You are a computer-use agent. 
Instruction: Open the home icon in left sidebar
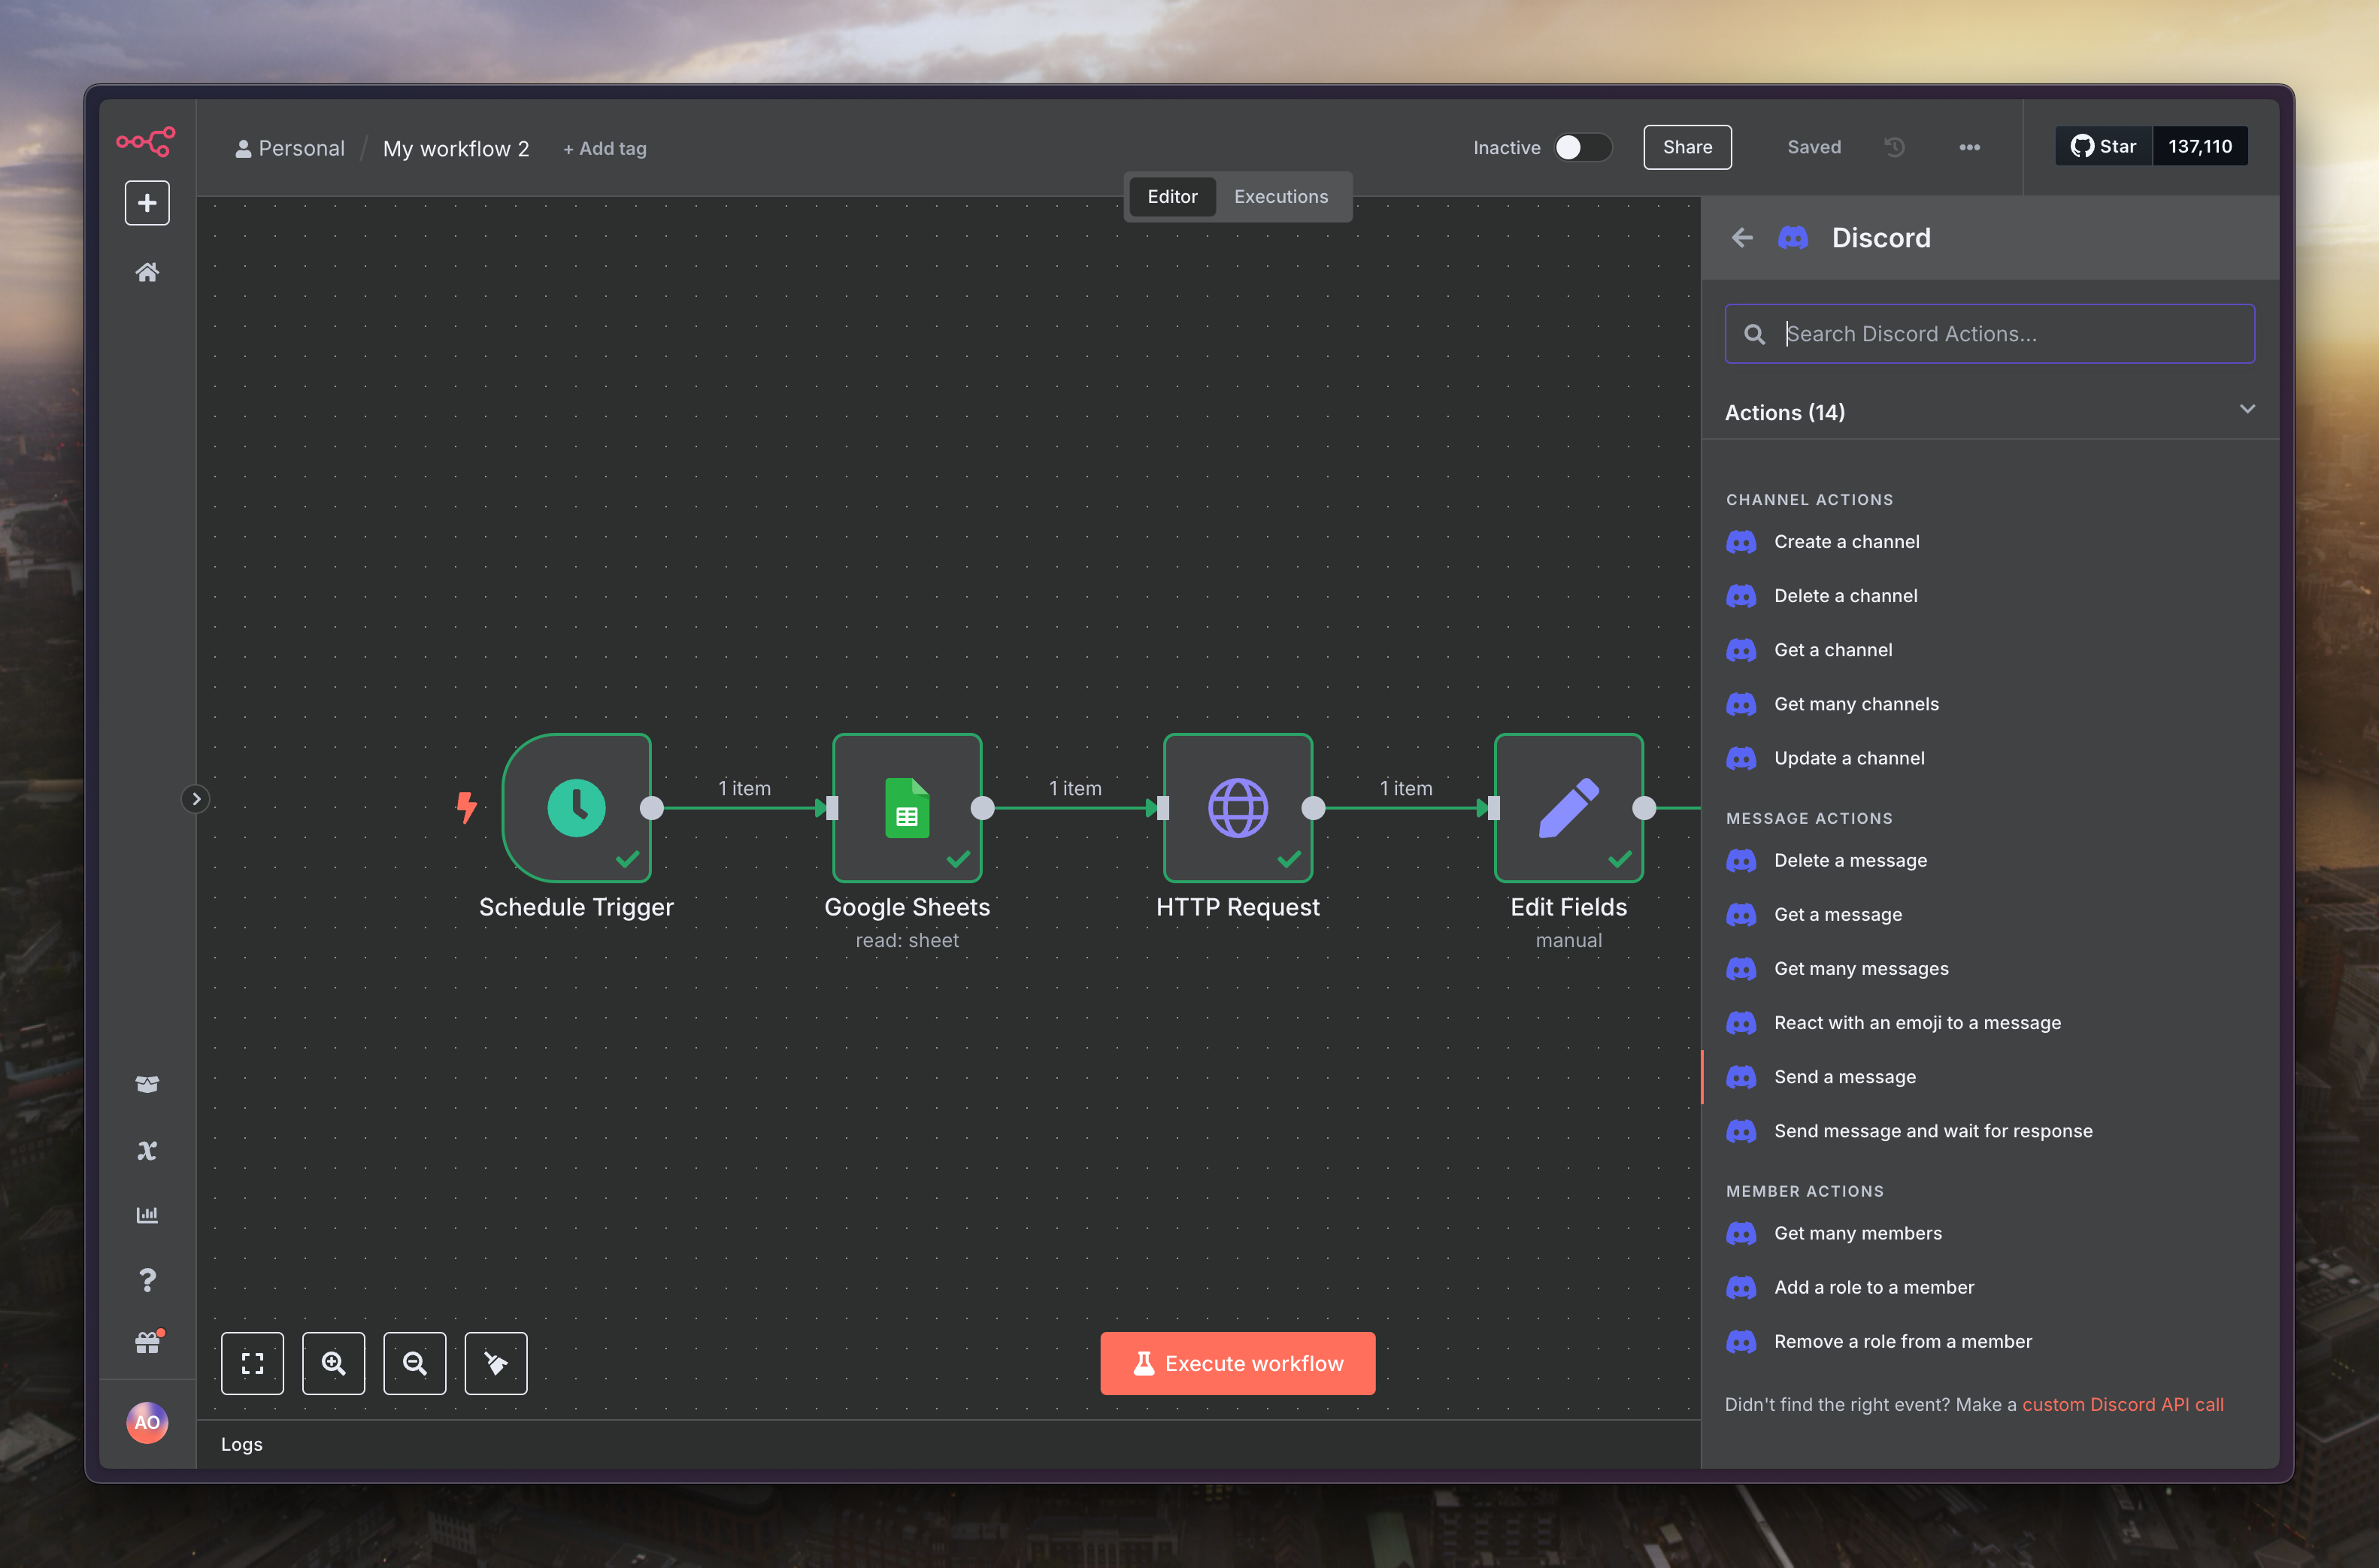[147, 272]
